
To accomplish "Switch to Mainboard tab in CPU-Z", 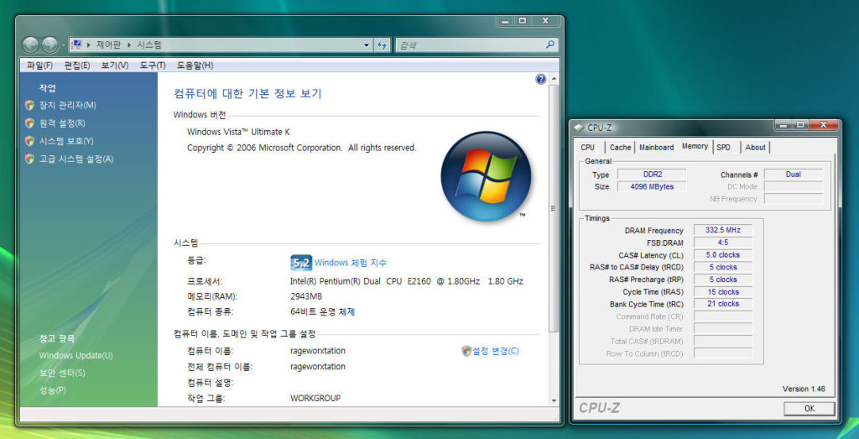I will click(x=656, y=148).
